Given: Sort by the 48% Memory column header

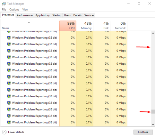Looking at the screenshot, I should point(85,26).
